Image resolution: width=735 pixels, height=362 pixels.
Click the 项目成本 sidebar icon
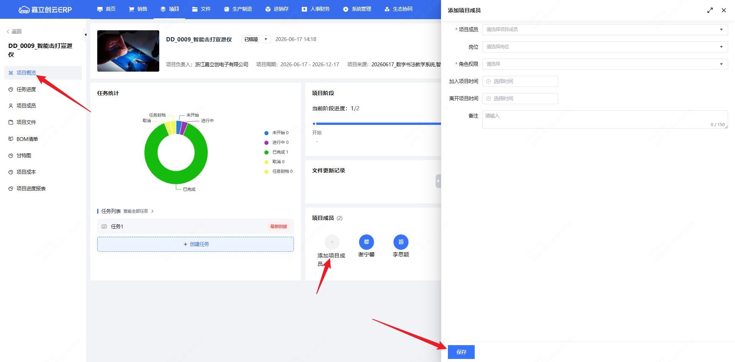click(x=11, y=172)
